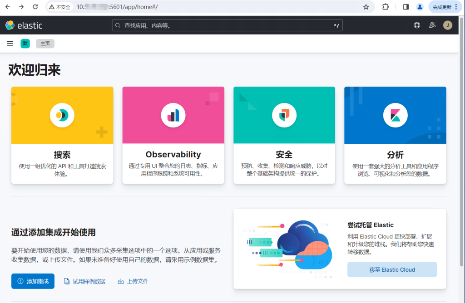This screenshot has width=465, height=303.
Task: Open the browser profile icon
Action: (x=420, y=7)
